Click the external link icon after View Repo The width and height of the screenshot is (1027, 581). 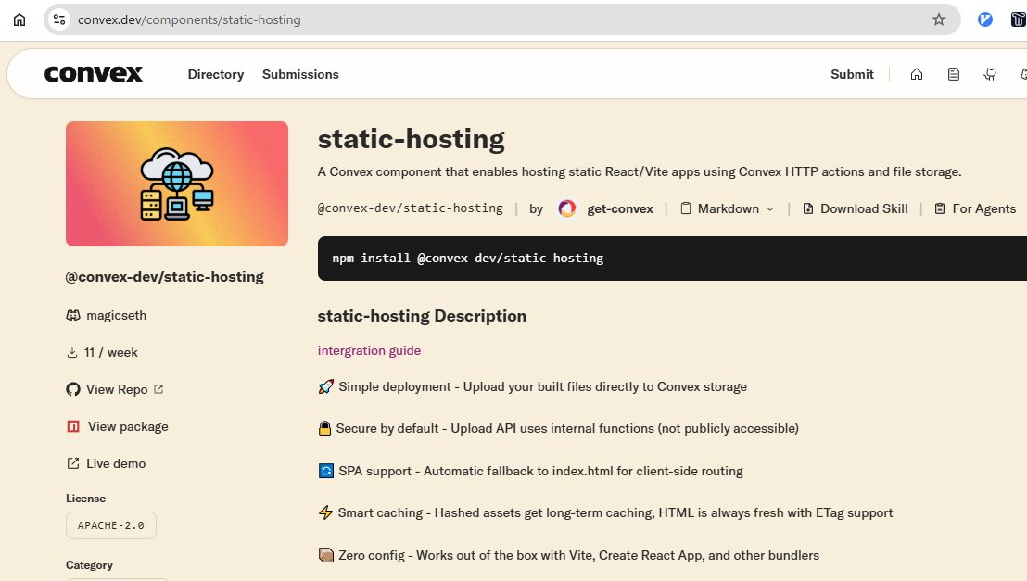pos(158,389)
